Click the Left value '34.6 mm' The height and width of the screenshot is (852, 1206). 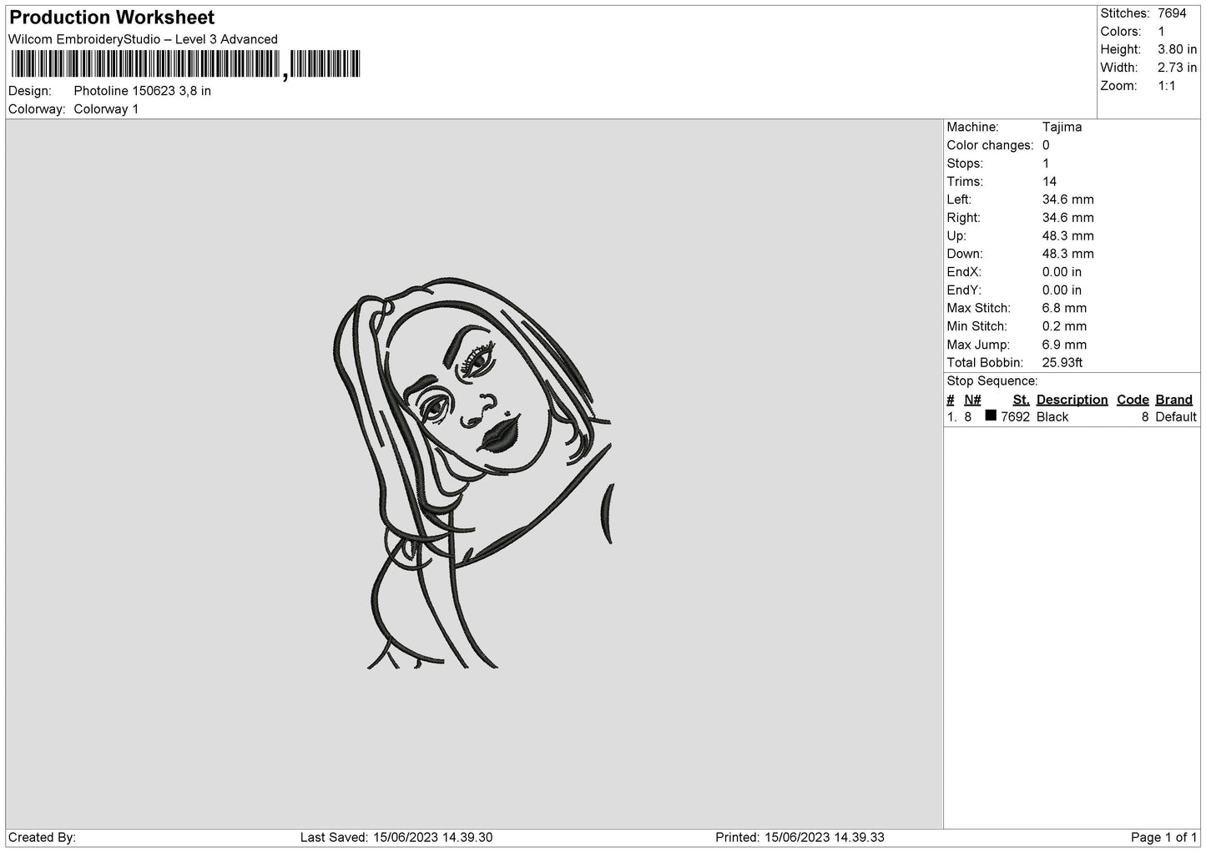point(1067,199)
